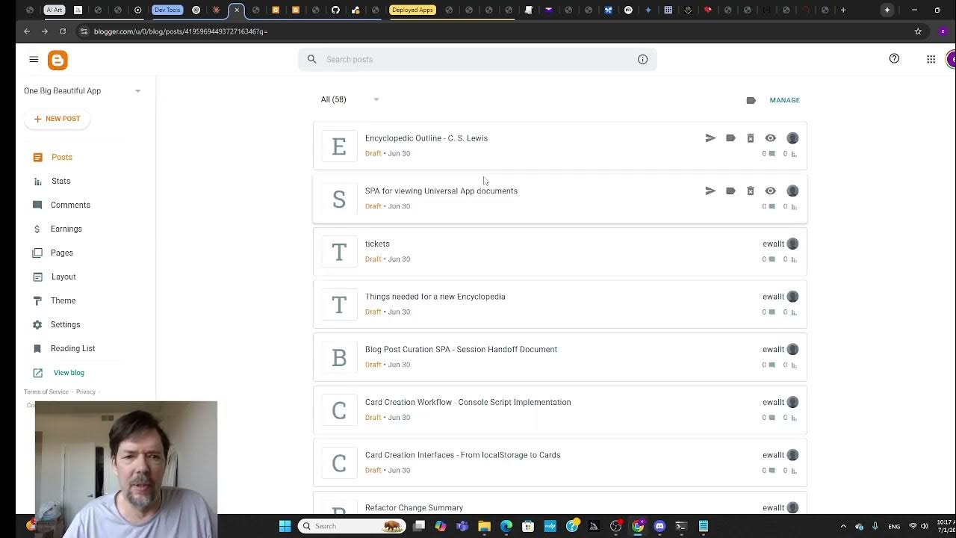This screenshot has height=538, width=956.
Task: Delete the Encyclopedic Outline post
Action: [x=751, y=138]
